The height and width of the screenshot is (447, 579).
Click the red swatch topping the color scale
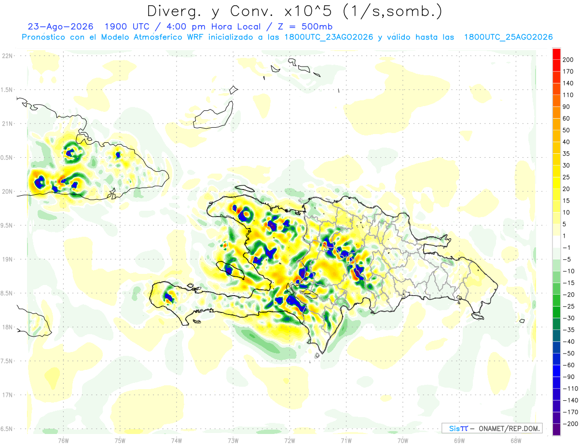pos(556,54)
